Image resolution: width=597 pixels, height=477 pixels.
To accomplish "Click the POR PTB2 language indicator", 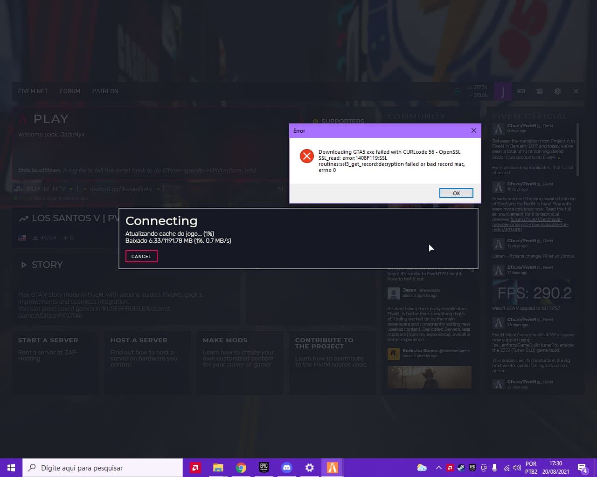I will point(531,468).
